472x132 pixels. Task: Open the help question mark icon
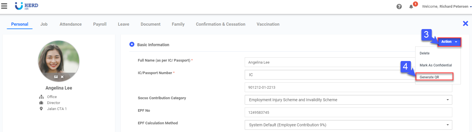pos(399,7)
